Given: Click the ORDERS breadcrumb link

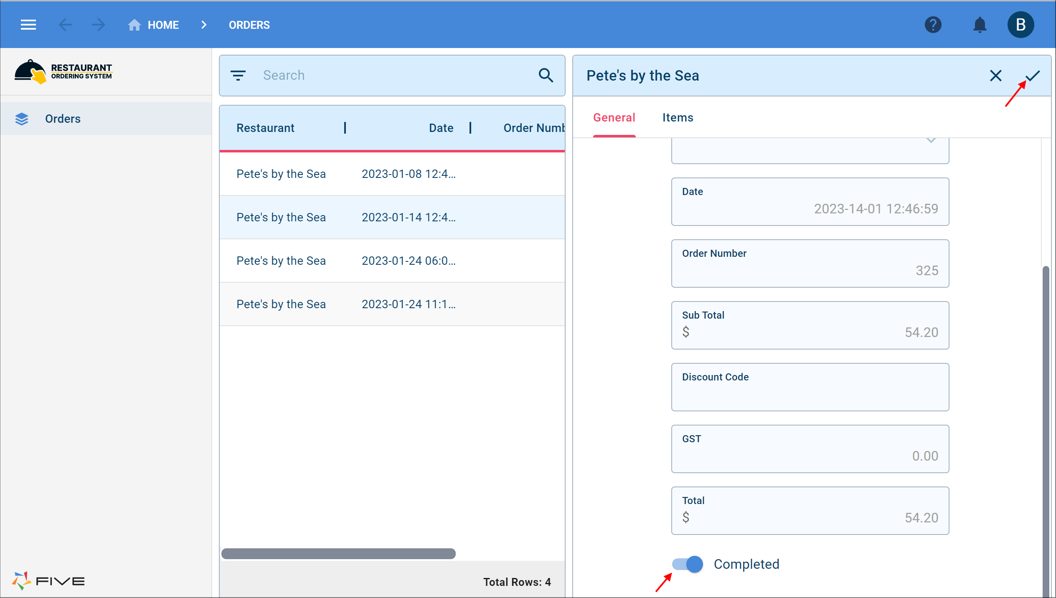Looking at the screenshot, I should (x=249, y=25).
